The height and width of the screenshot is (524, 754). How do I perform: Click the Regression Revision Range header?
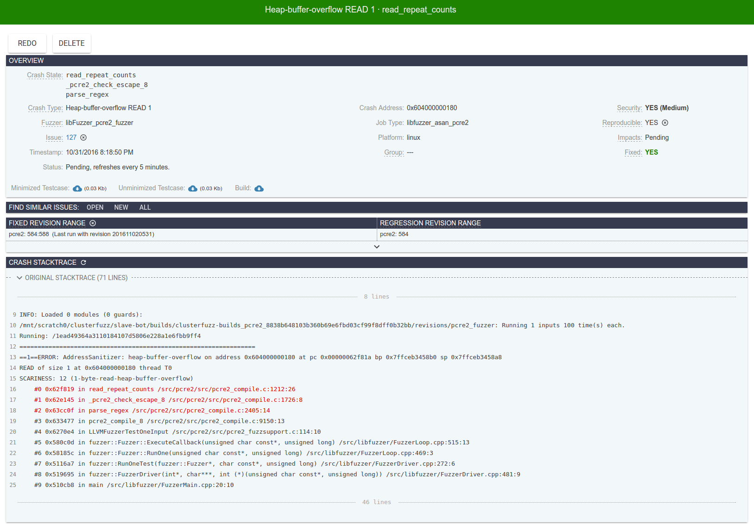(430, 223)
